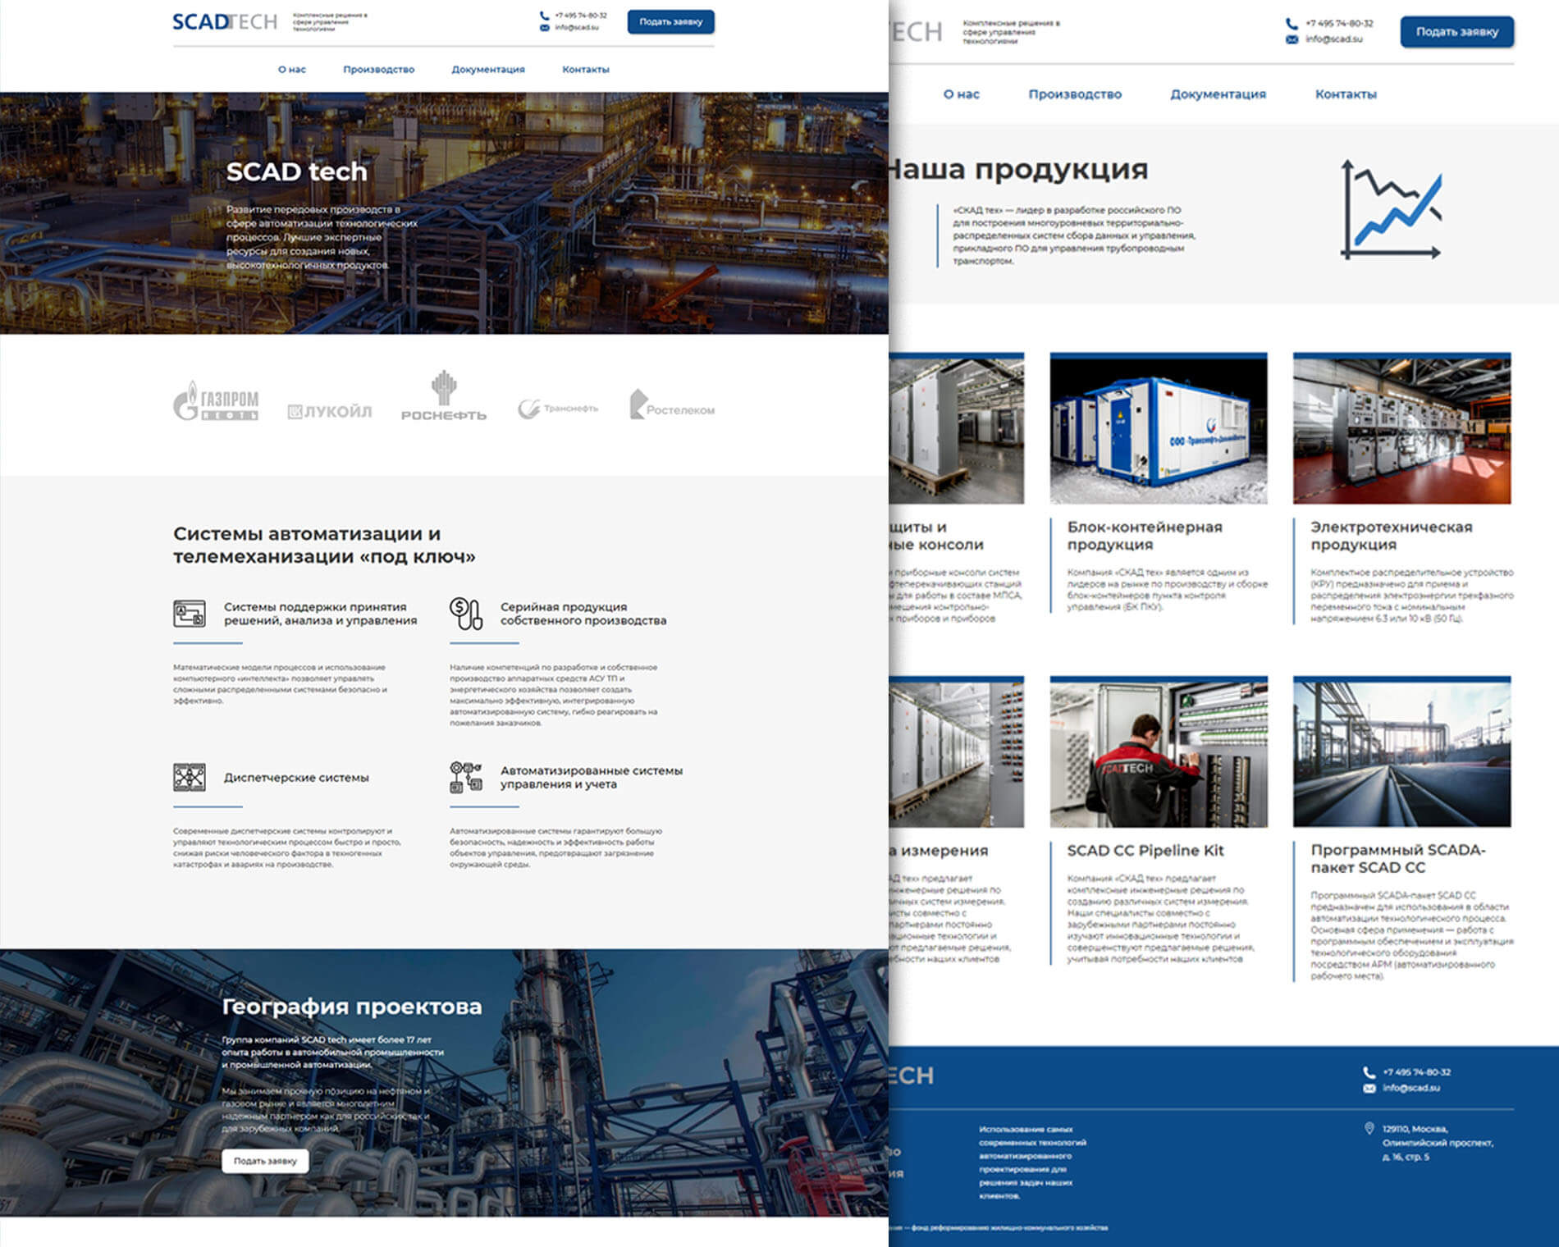The height and width of the screenshot is (1247, 1559).
Task: Click the Rosneft partner logo
Action: 443,395
